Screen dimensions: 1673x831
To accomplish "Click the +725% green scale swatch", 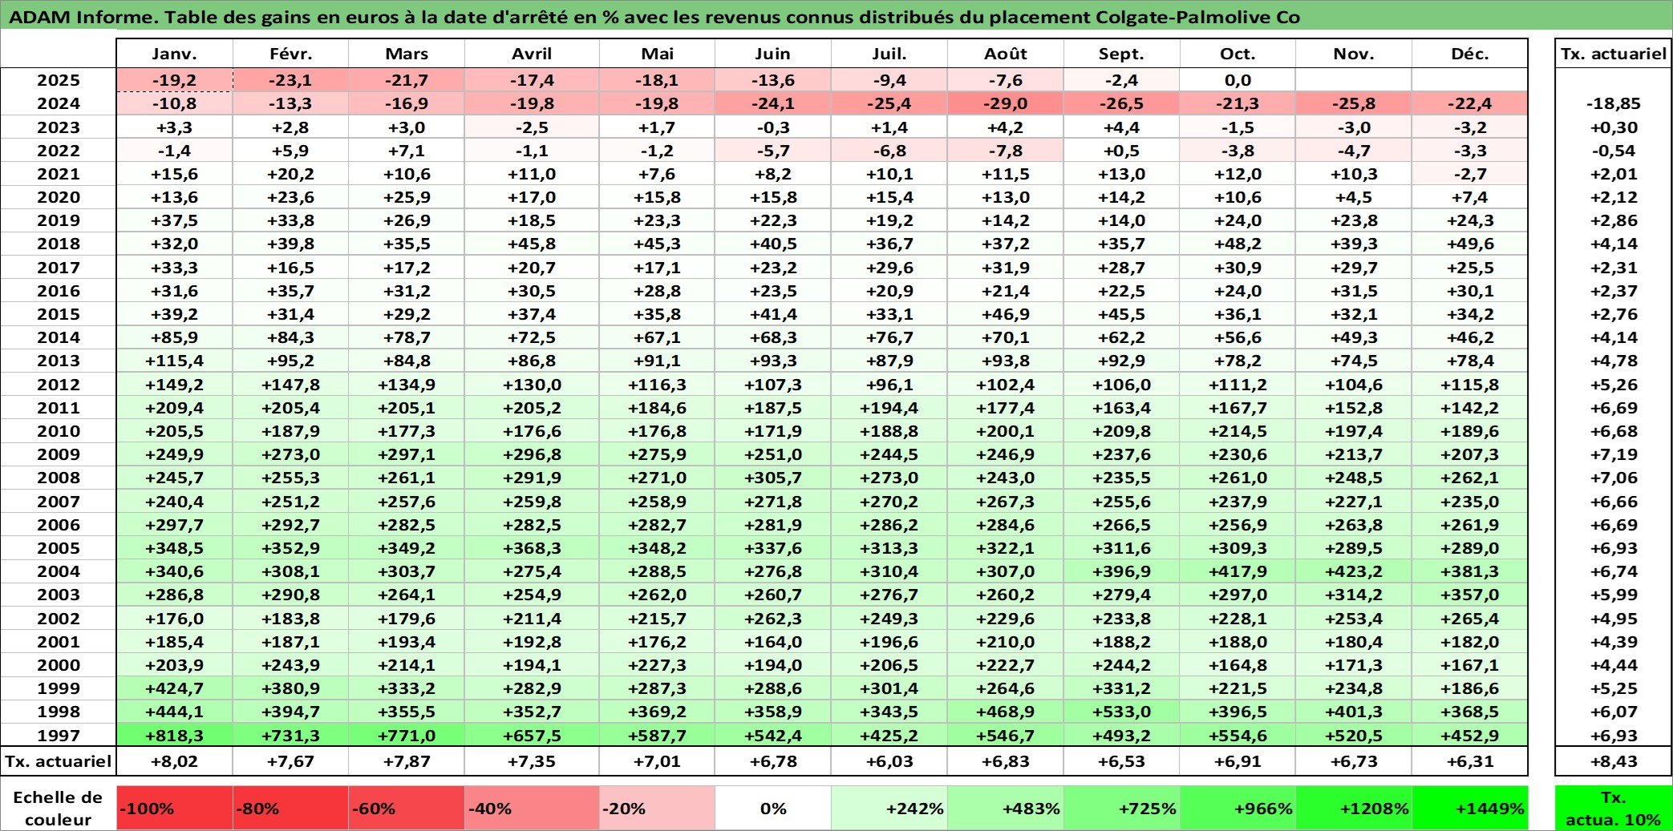I will click(x=1121, y=808).
